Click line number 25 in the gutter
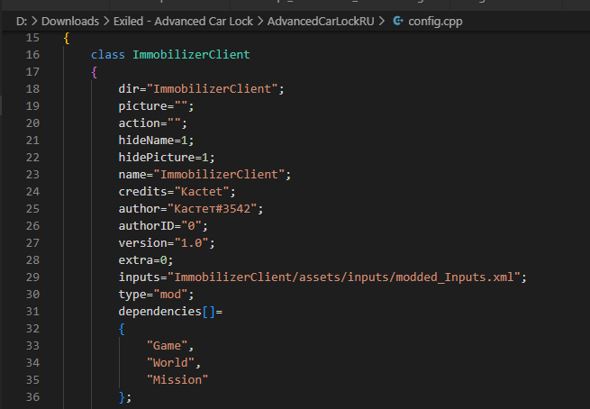Screen dimensions: 590x409 [32, 209]
